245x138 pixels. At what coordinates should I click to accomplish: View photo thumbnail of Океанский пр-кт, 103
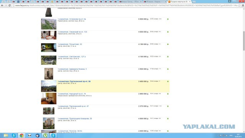tap(49, 35)
